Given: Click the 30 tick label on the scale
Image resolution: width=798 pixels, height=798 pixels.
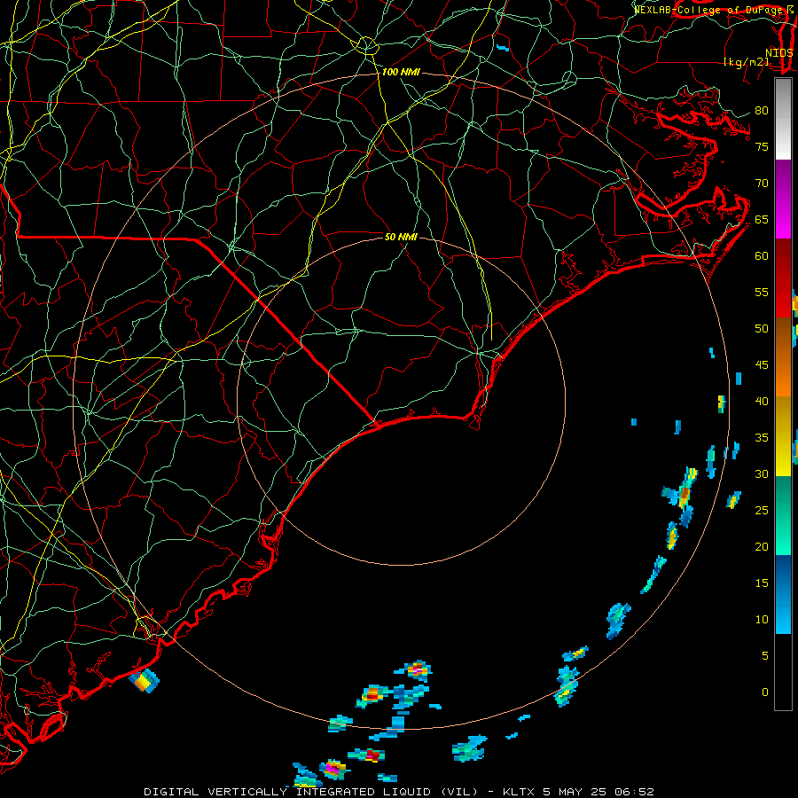Looking at the screenshot, I should (762, 474).
